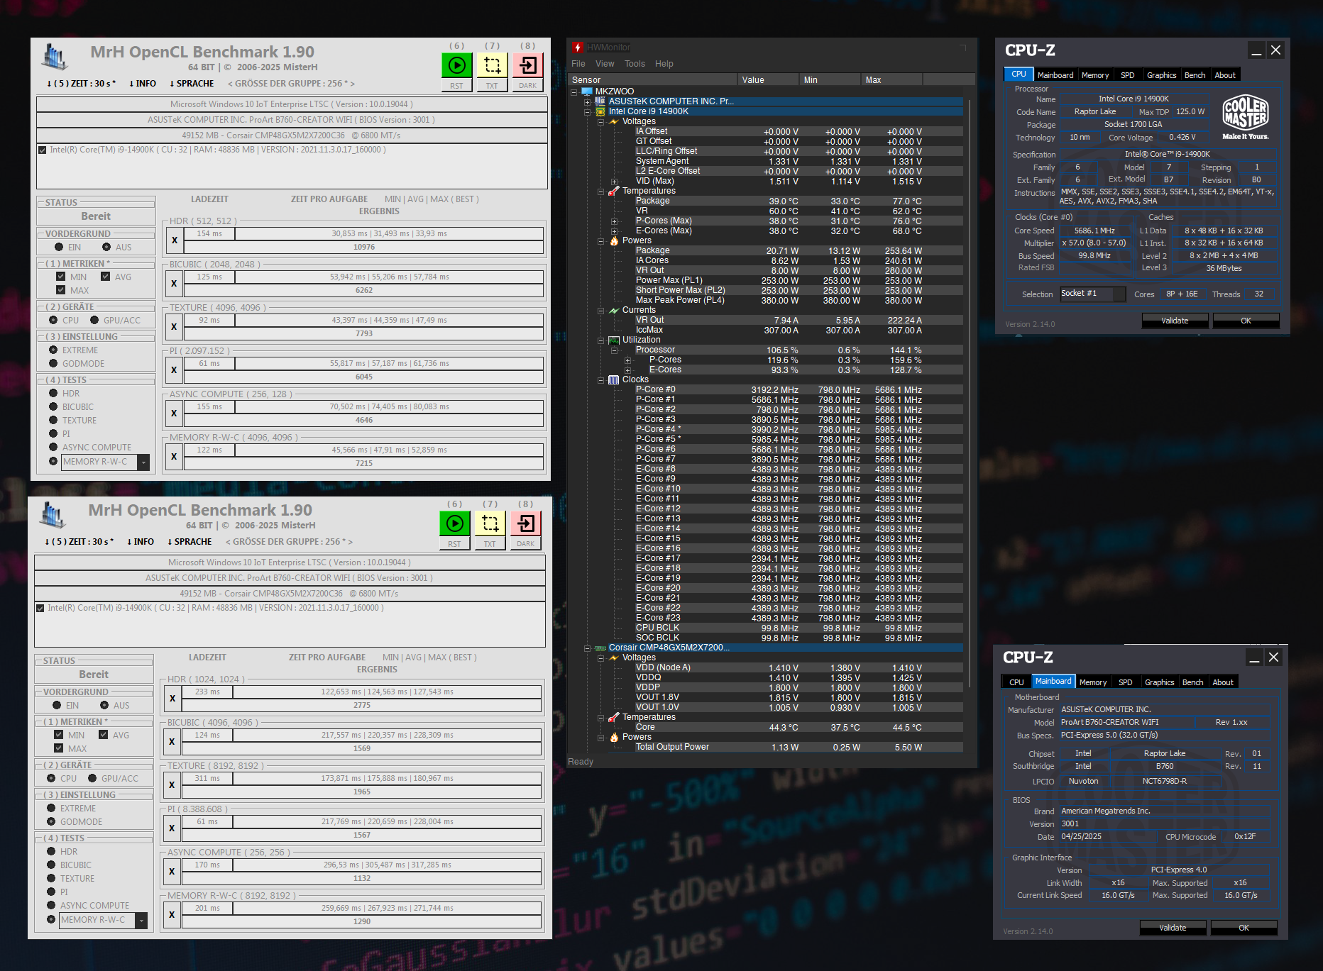Collapse the MKZWOO root node in HWMonitor
1323x971 pixels.
coord(574,91)
